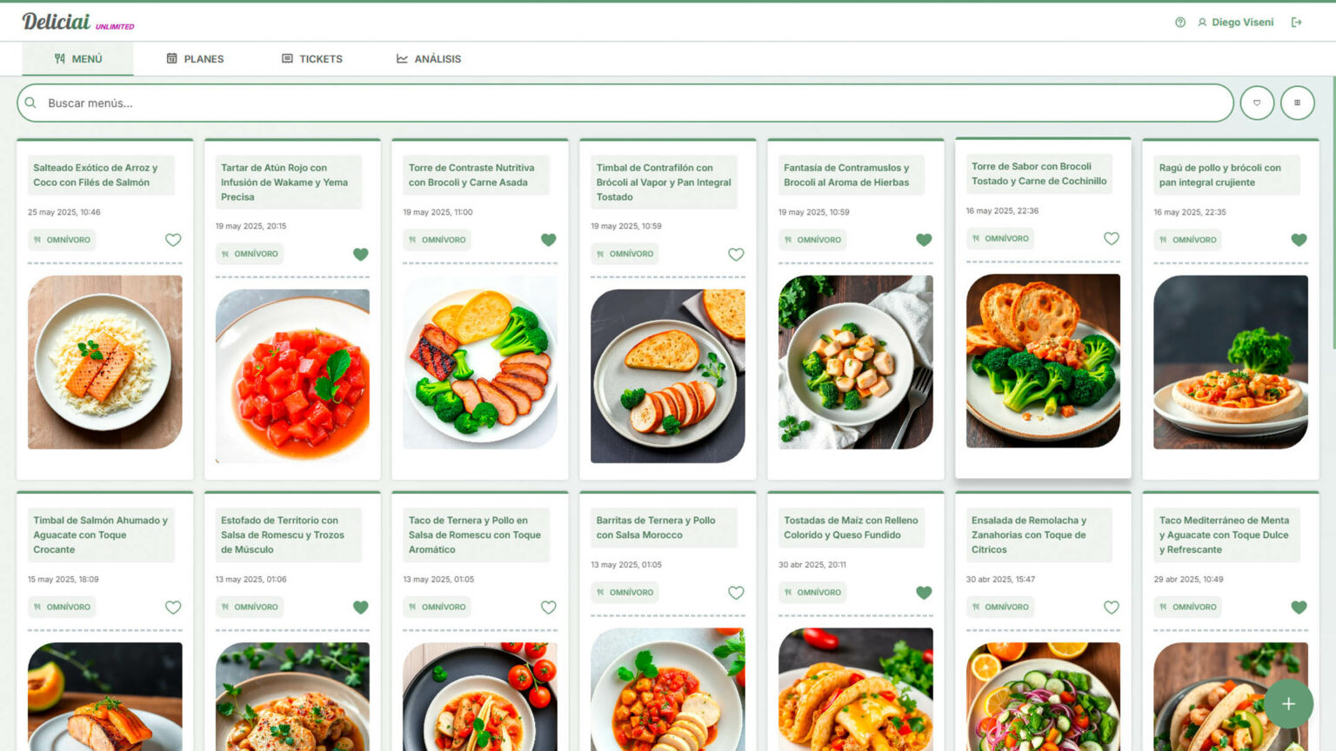Unfavorite Estofado de Territorio card
The image size is (1336, 751).
[x=361, y=608]
